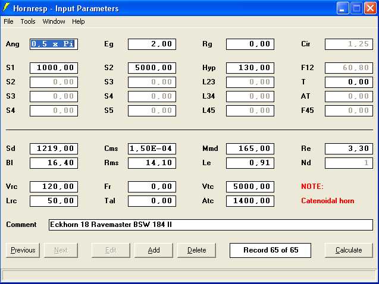
Task: Click the Calculate button
Action: (349, 250)
